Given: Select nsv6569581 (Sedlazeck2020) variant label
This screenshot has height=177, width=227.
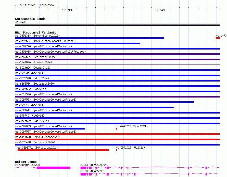Looking at the screenshot, I should pyautogui.click(x=35, y=57).
